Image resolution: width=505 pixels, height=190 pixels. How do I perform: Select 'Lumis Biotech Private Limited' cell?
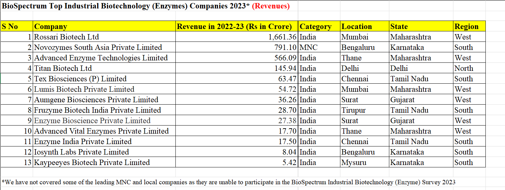(x=104, y=89)
